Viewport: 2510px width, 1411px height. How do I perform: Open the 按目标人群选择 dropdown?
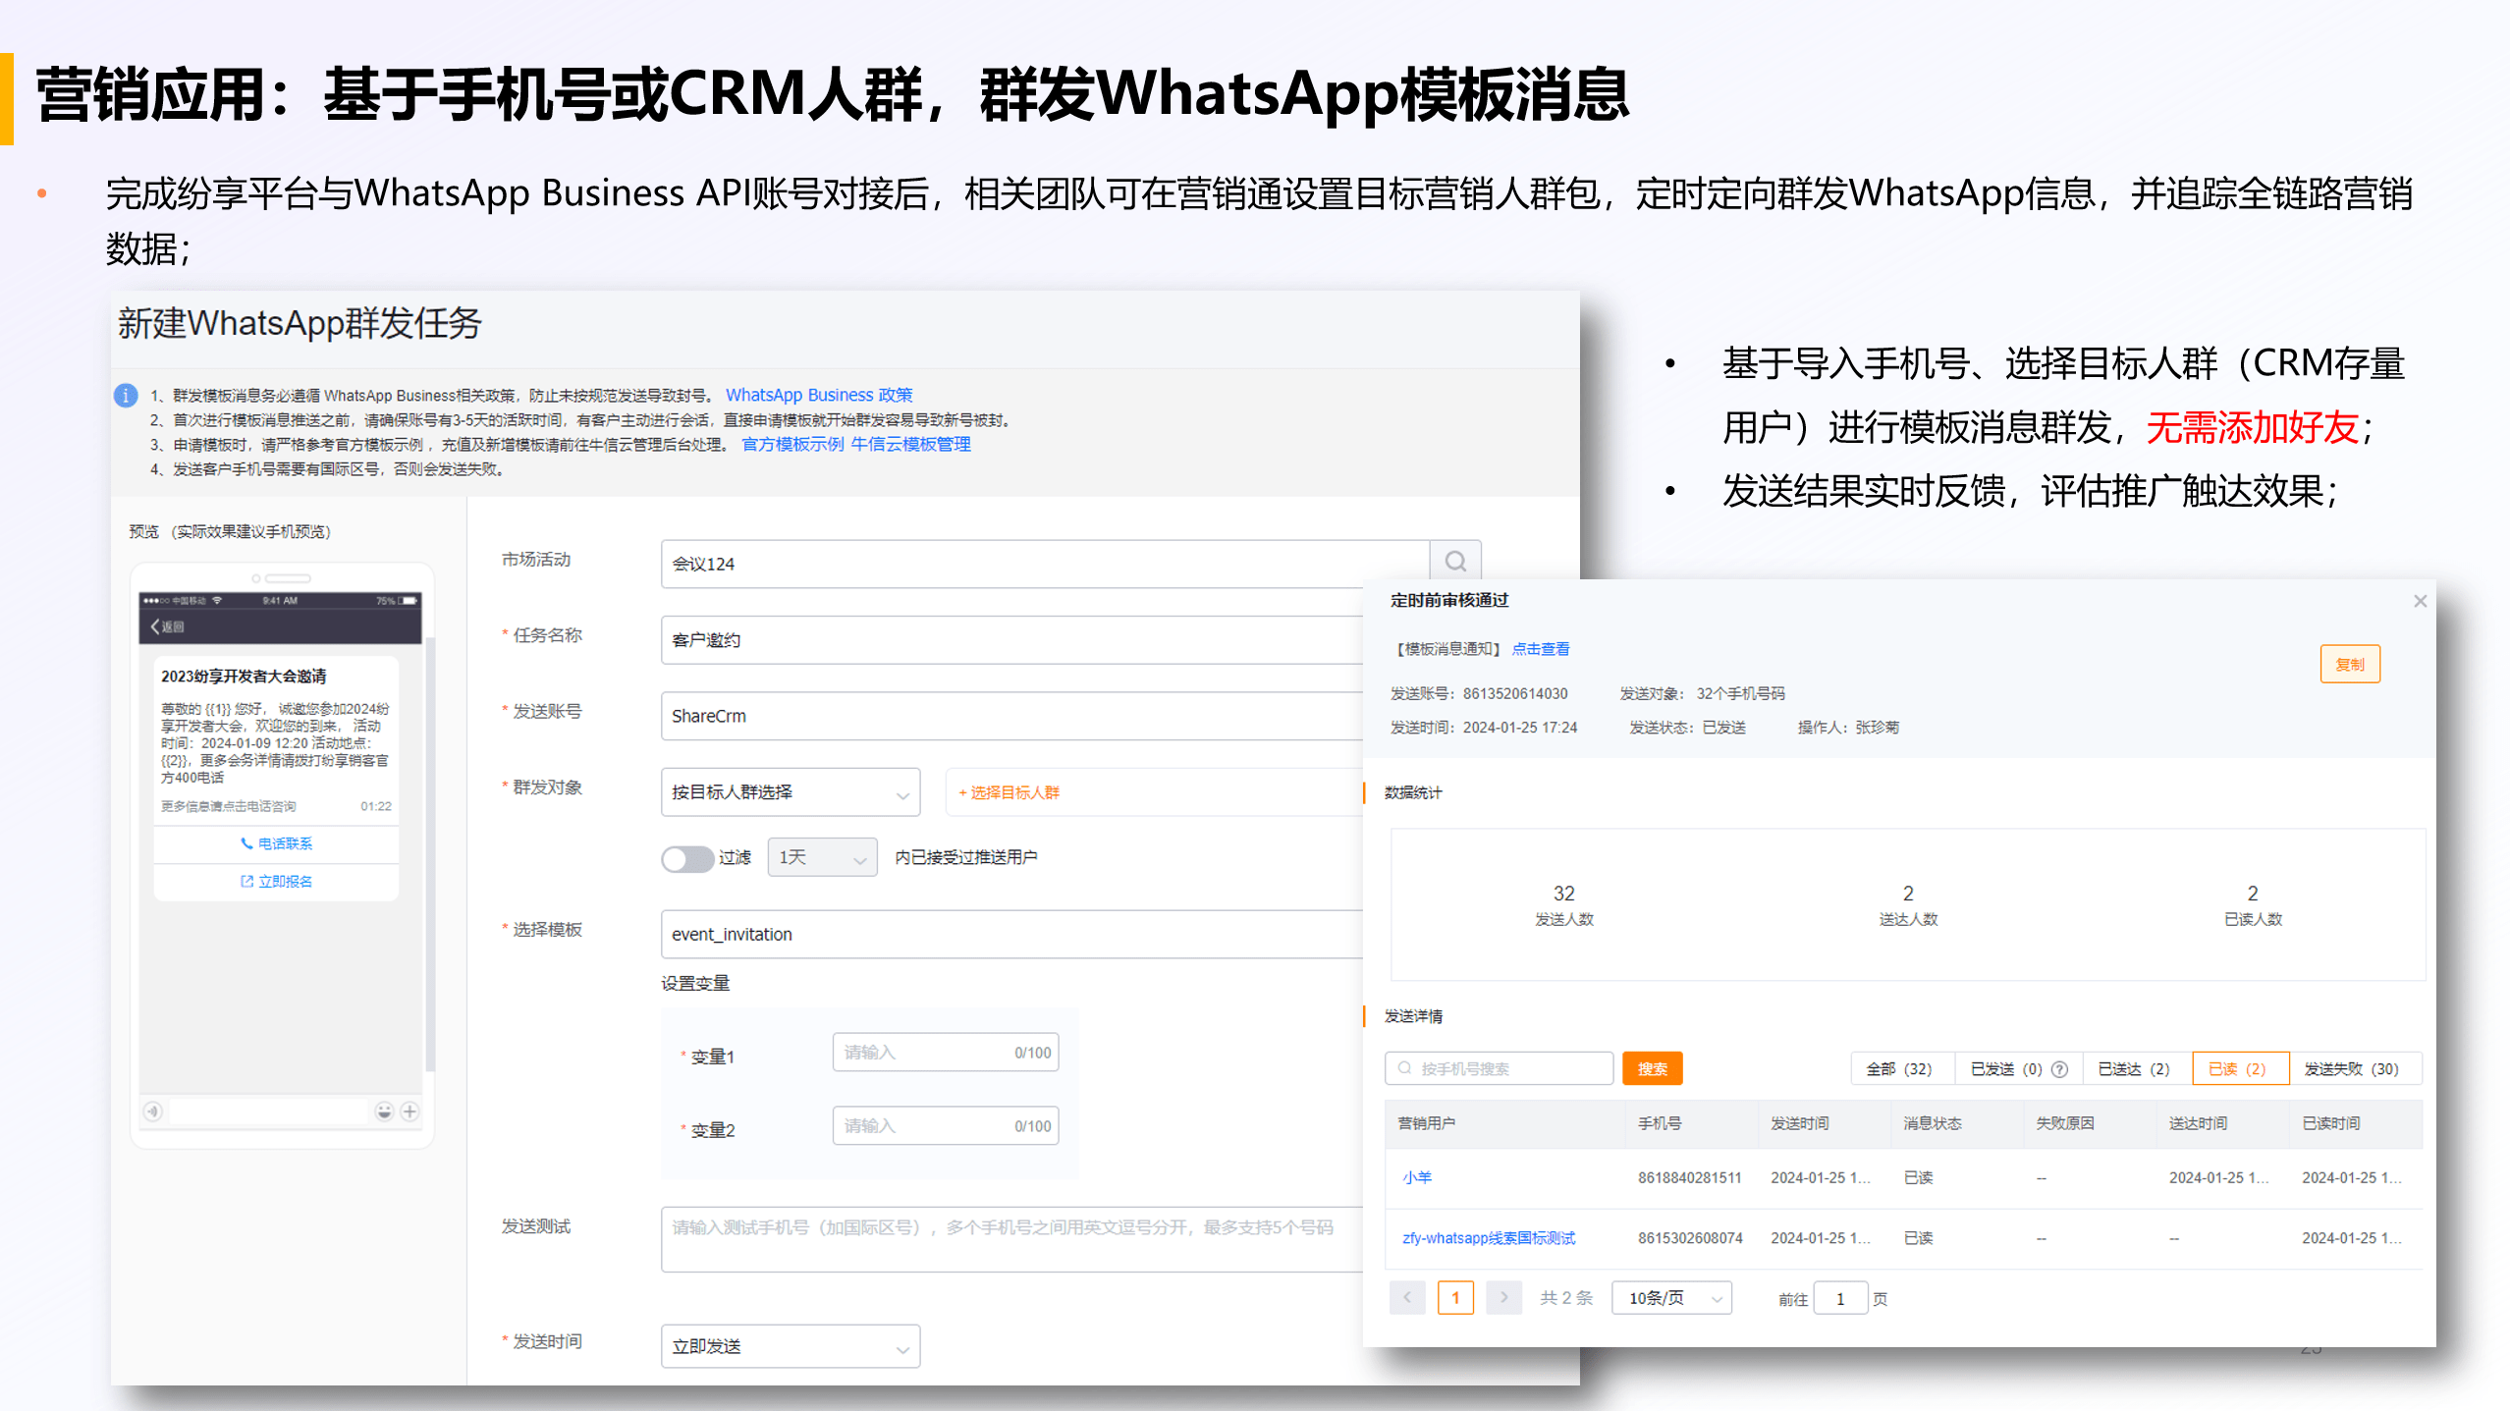(x=791, y=792)
